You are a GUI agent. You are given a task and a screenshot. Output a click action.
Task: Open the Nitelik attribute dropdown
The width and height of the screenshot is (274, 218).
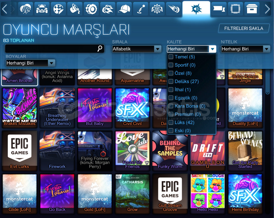tap(246, 49)
